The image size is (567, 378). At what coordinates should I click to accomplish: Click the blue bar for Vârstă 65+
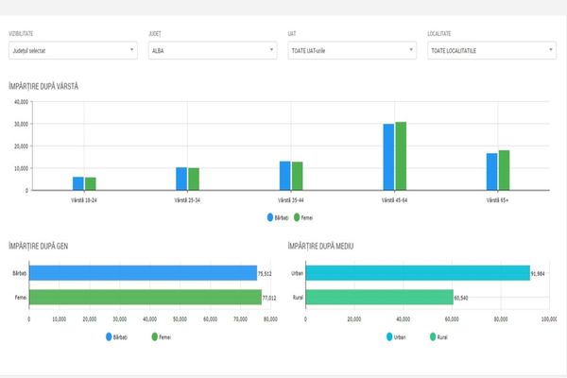491,171
